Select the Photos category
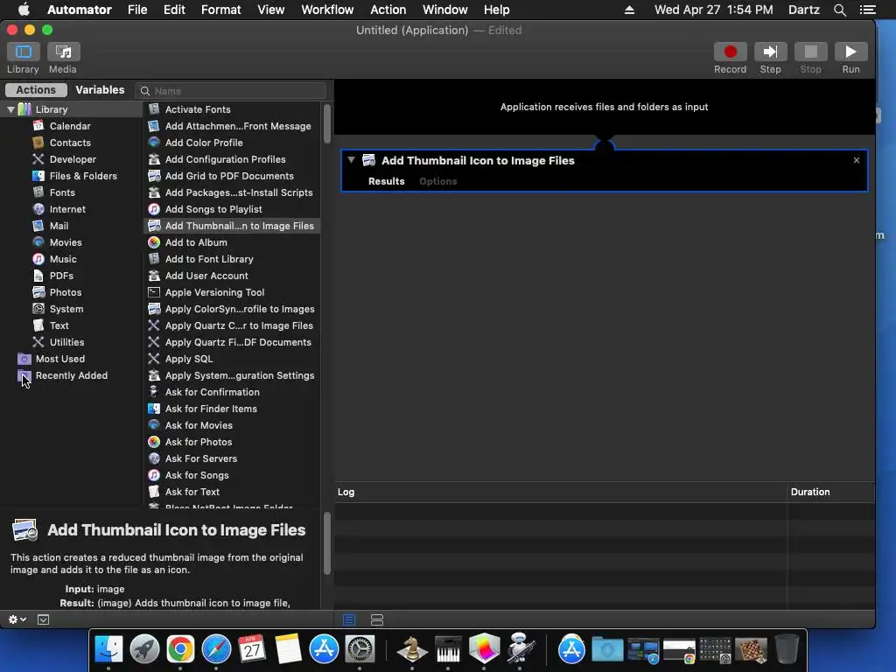Viewport: 896px width, 672px height. (65, 292)
